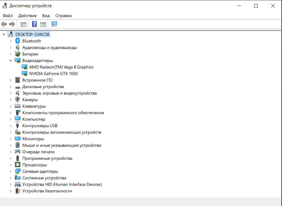
Task: Open the Файл menu
Action: (8, 16)
